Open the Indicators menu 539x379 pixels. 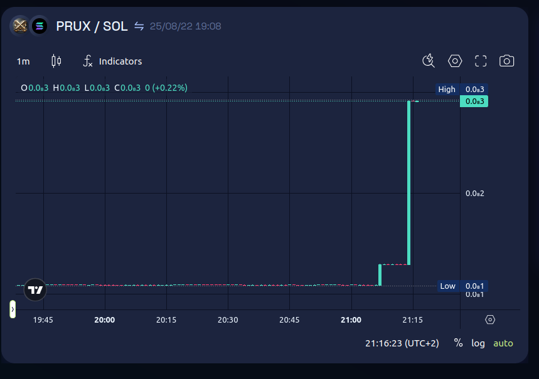[x=112, y=61]
